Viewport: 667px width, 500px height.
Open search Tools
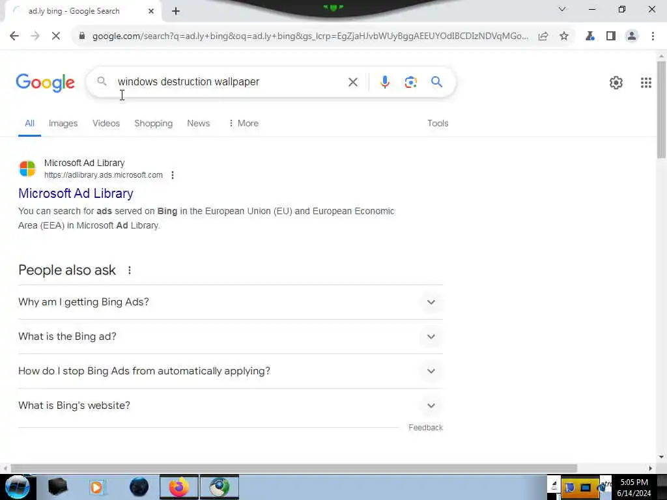[438, 123]
